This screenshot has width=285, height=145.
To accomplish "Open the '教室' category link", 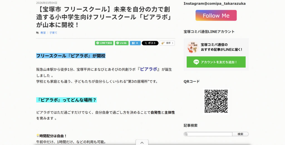I will pyautogui.click(x=43, y=33).
